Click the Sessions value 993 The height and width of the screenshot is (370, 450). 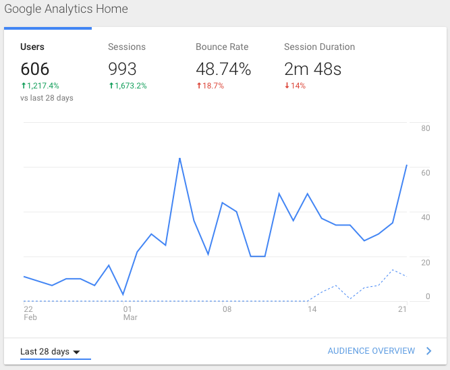coord(122,69)
